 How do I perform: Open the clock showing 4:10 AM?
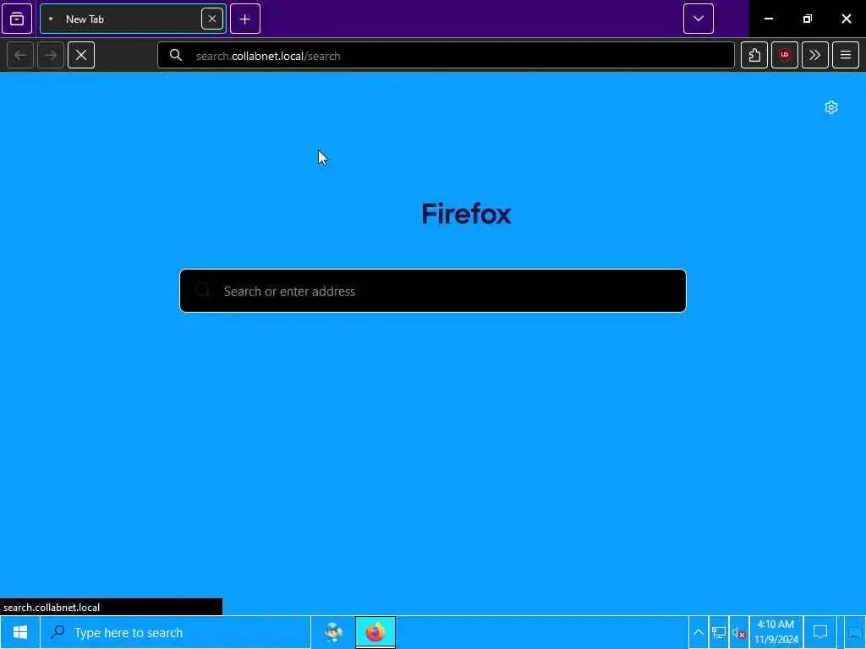tap(776, 632)
